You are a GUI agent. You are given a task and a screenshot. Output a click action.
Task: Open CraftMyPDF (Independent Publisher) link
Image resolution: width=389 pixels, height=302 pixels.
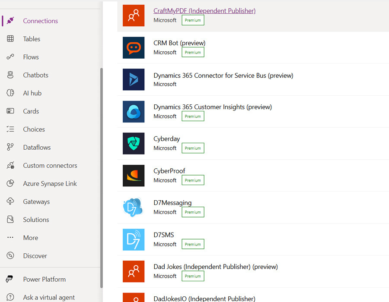tap(204, 11)
